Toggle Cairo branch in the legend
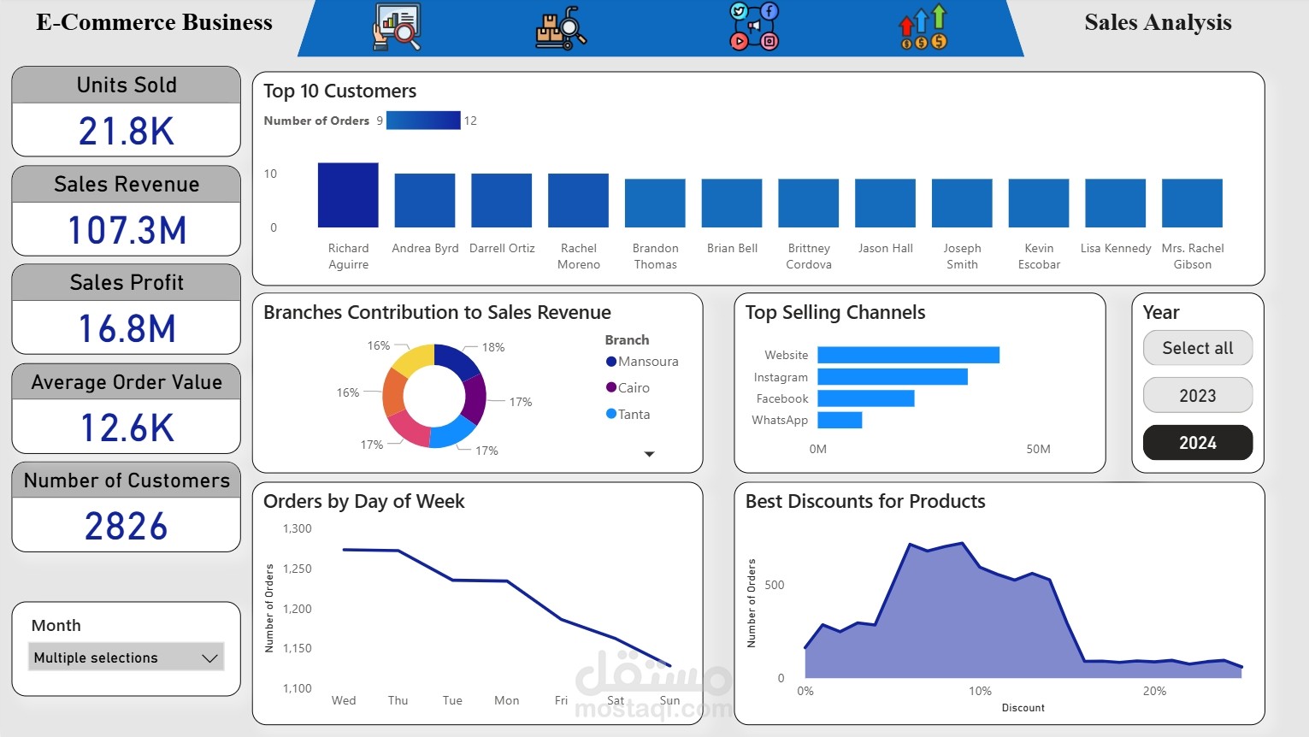This screenshot has width=1309, height=737. (x=628, y=388)
